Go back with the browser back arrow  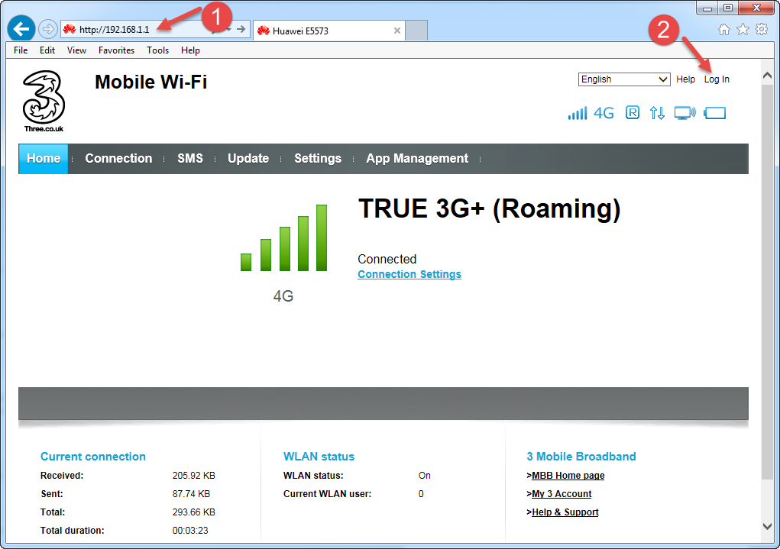coord(21,29)
